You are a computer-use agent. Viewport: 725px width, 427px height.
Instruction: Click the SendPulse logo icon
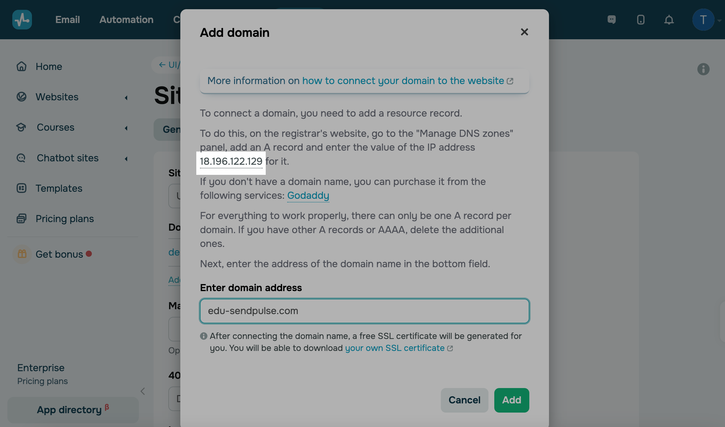click(x=22, y=20)
